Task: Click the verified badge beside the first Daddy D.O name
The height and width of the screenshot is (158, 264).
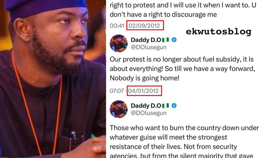Action: (174, 40)
